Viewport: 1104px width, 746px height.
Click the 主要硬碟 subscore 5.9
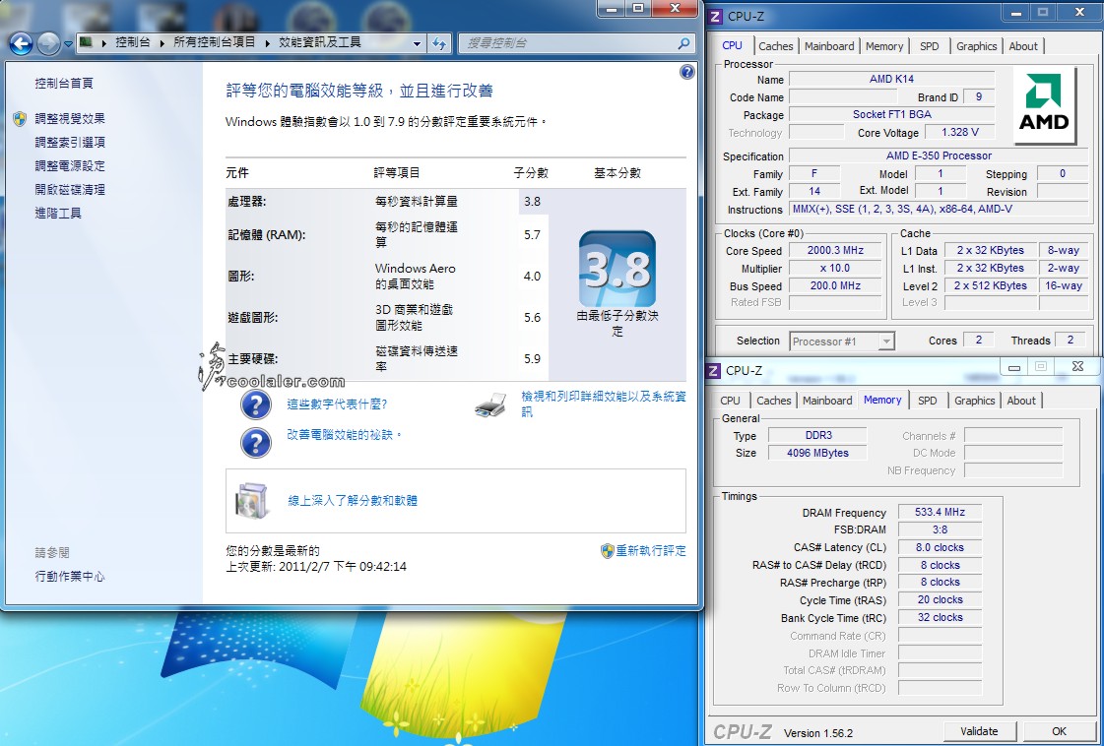click(532, 359)
